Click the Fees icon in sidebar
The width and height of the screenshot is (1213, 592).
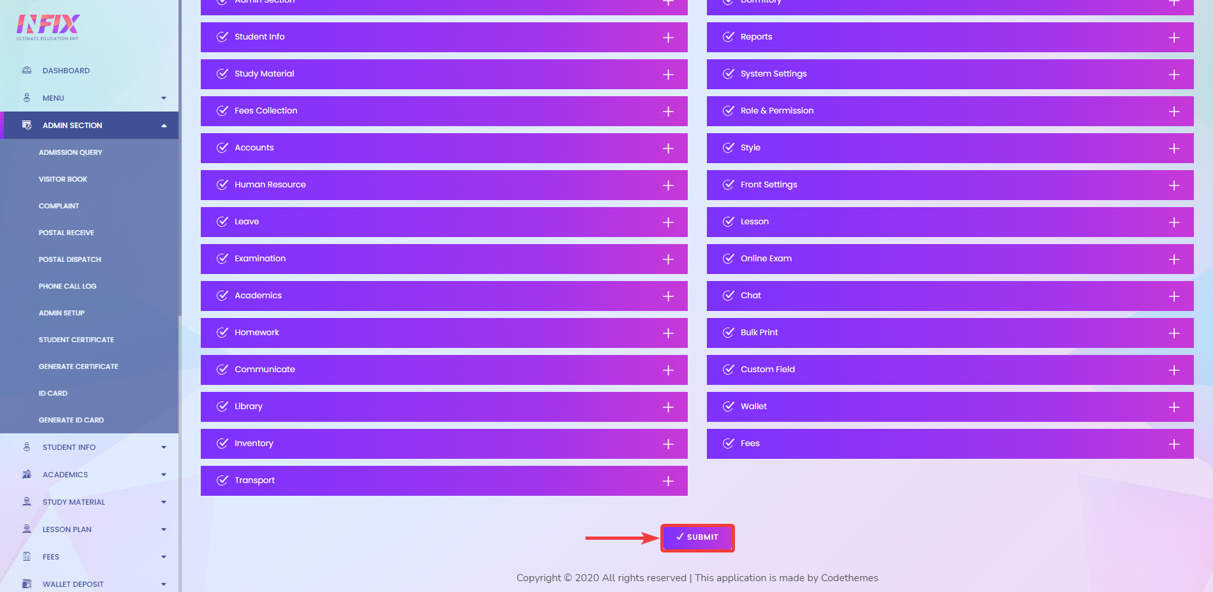(27, 556)
